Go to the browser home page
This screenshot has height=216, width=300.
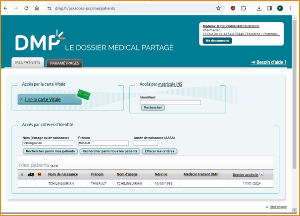37,8
